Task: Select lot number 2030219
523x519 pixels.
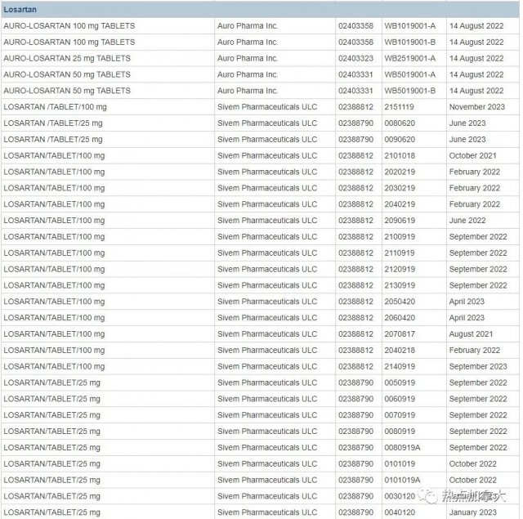Action: coord(400,188)
